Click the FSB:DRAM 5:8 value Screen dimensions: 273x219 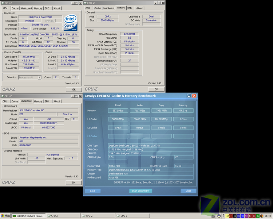click(129, 38)
